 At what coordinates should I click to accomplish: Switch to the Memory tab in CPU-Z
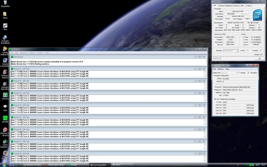(236, 6)
